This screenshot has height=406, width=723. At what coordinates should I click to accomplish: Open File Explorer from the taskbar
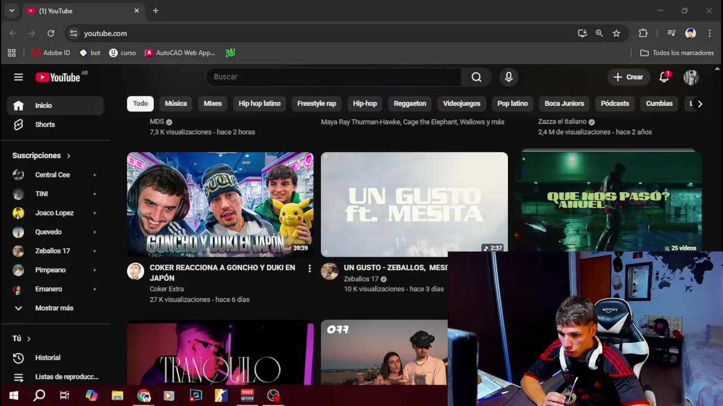click(117, 395)
